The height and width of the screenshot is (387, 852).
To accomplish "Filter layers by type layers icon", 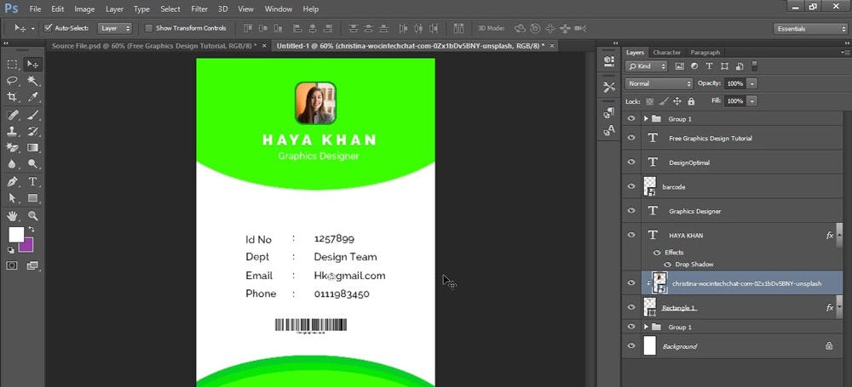I will (711, 65).
